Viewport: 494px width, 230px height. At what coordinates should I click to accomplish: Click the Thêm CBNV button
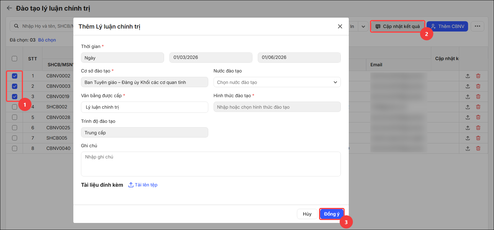point(447,26)
